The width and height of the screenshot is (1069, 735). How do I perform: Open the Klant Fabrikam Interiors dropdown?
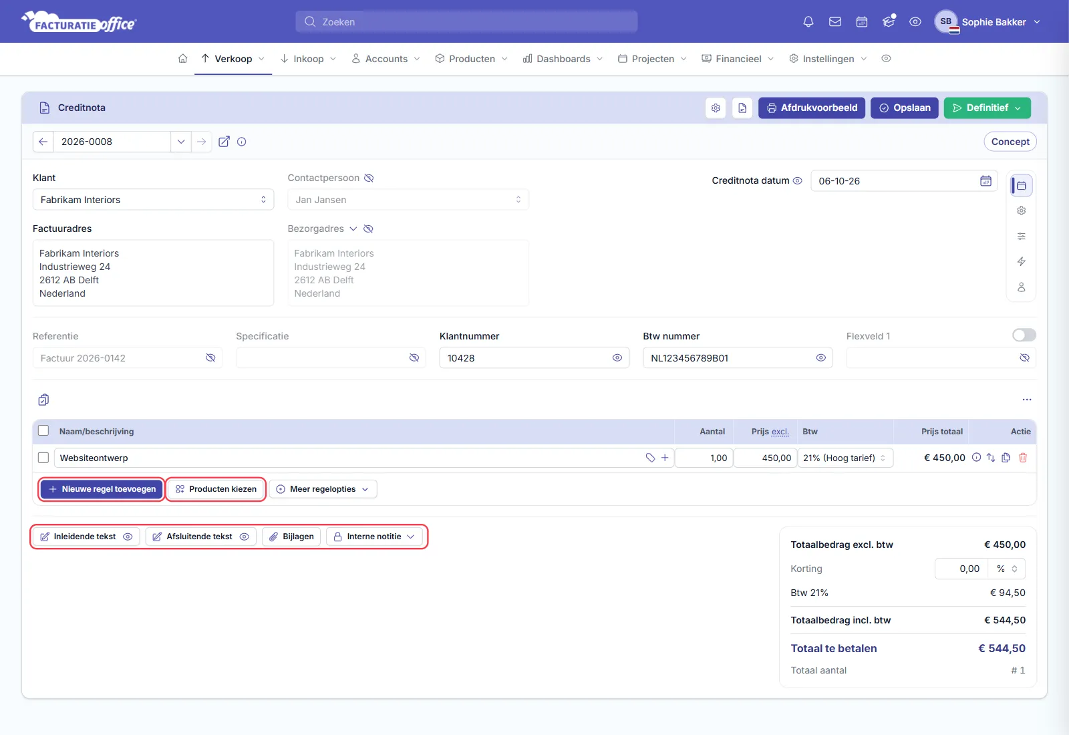coord(153,200)
